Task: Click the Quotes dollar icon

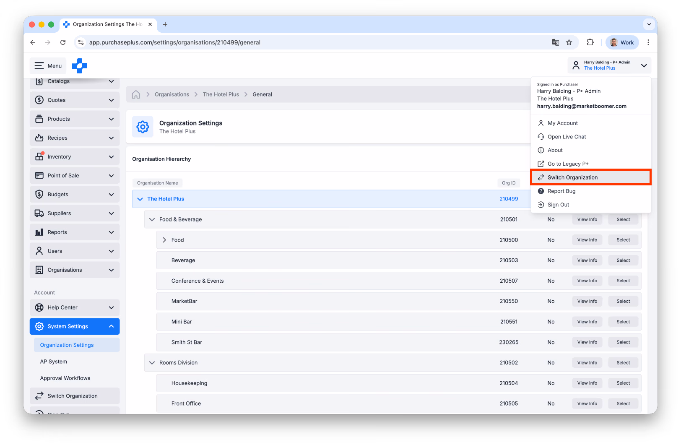Action: coord(39,100)
